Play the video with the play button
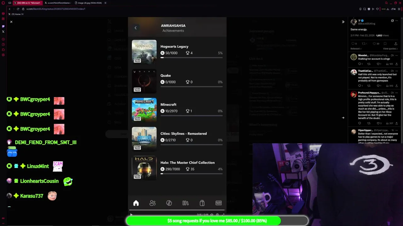The height and width of the screenshot is (226, 403). point(131,215)
